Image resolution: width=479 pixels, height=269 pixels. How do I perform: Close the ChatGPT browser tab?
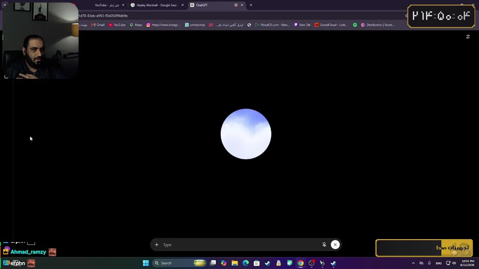coord(242,5)
